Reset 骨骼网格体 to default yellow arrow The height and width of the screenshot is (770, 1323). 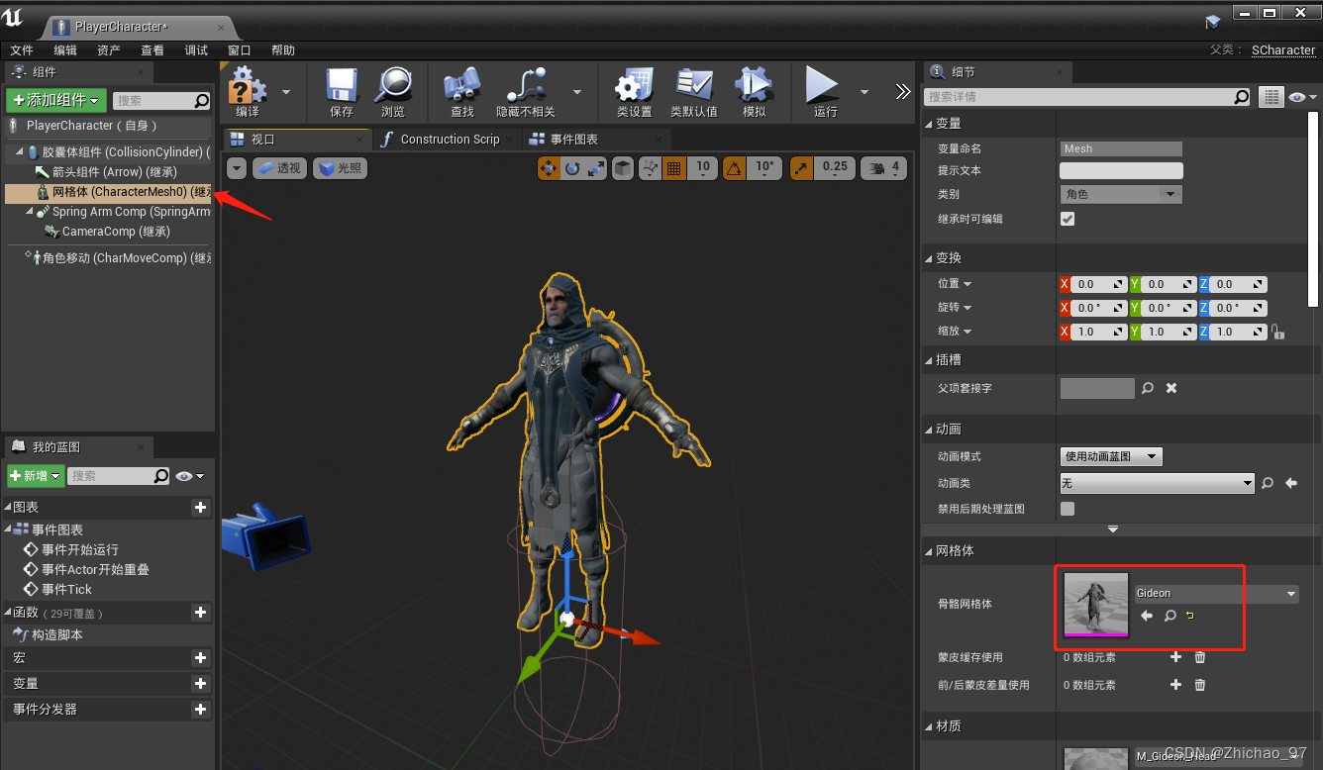[1189, 616]
